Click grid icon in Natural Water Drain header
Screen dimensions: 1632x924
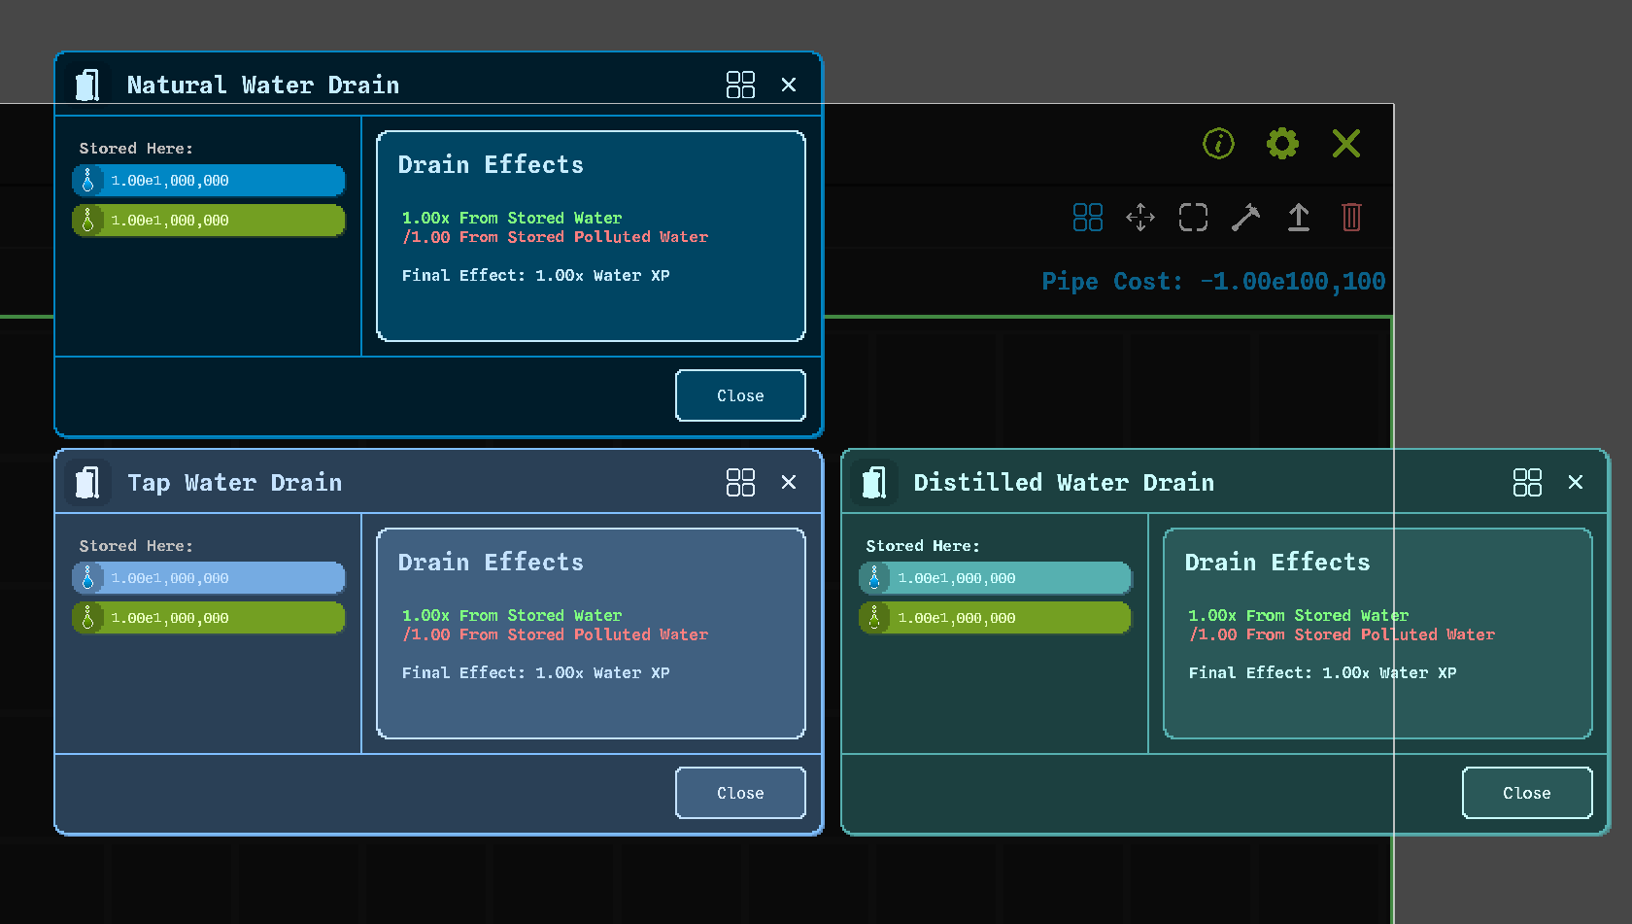pyautogui.click(x=740, y=85)
